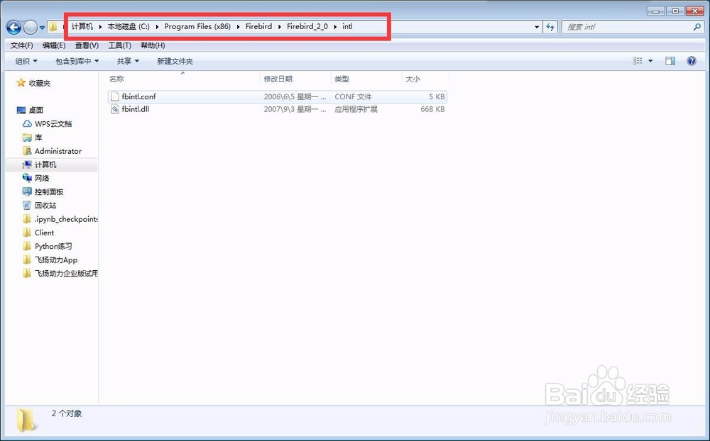Change view using the view icon
710x441 pixels.
(638, 61)
